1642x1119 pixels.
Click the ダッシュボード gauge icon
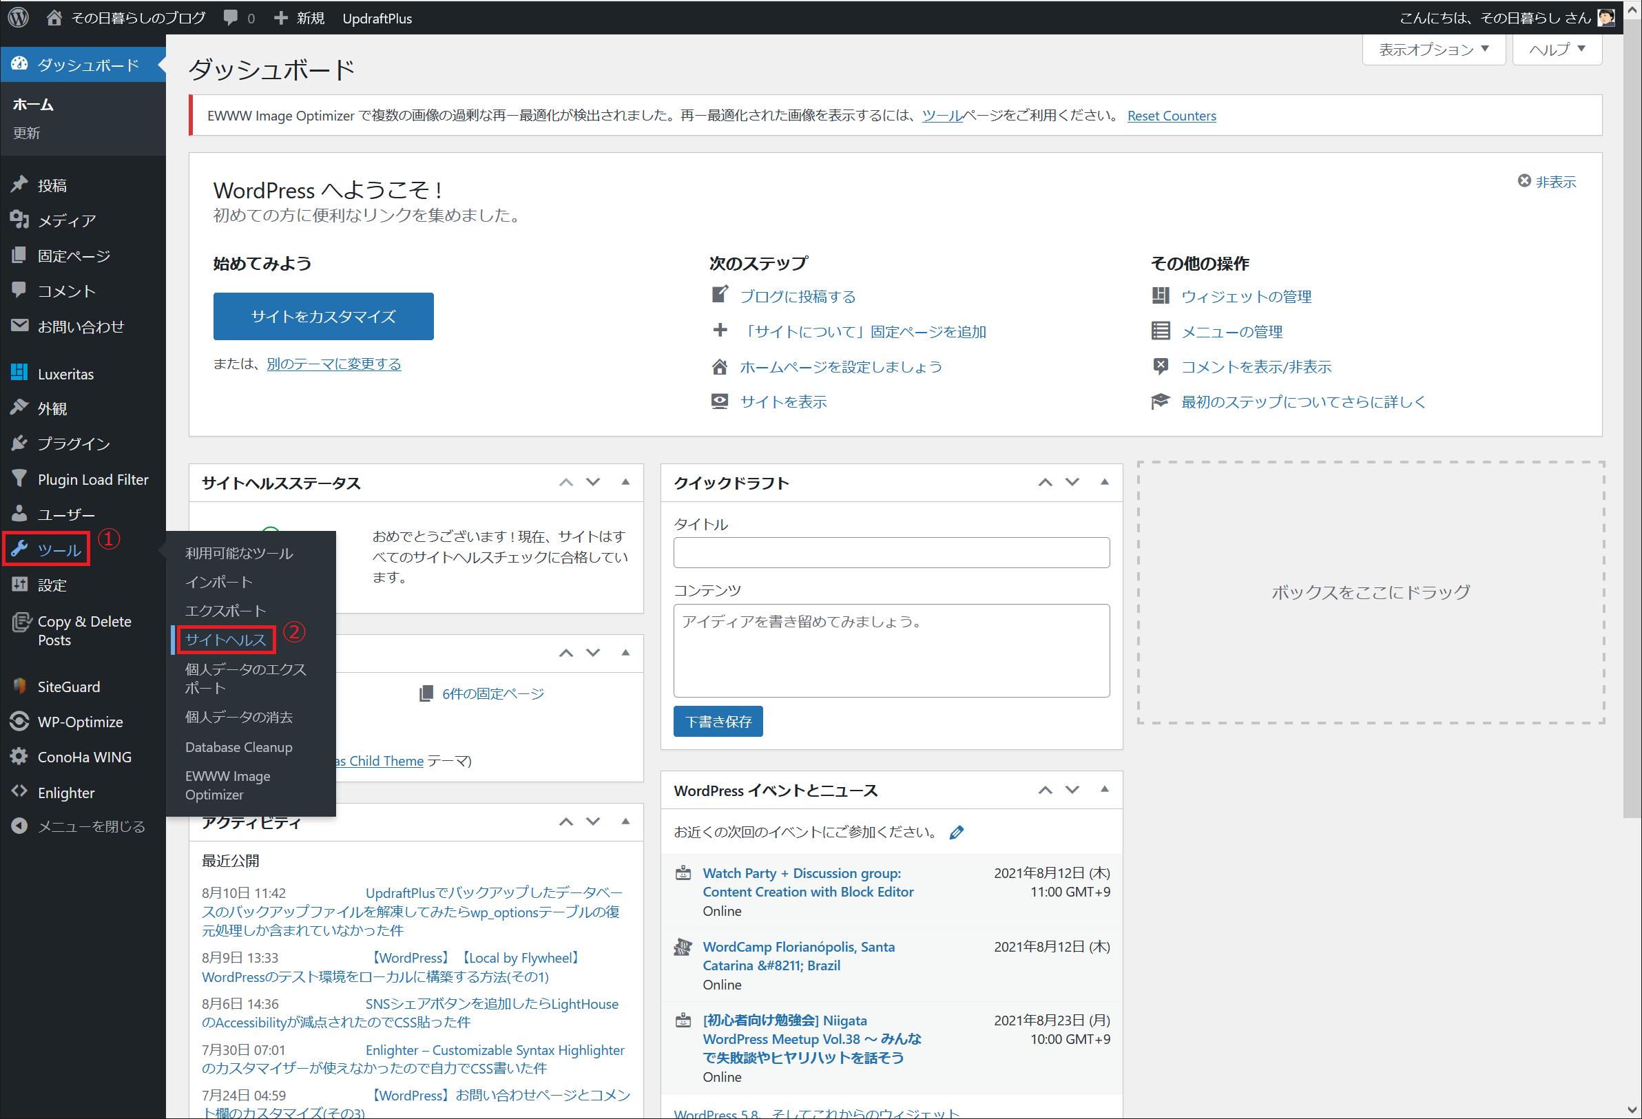pos(19,64)
